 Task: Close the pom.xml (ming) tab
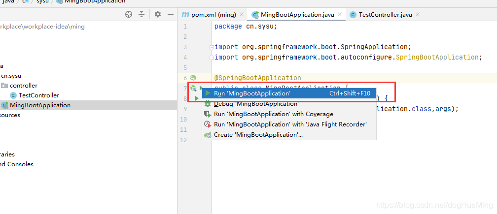pos(242,14)
